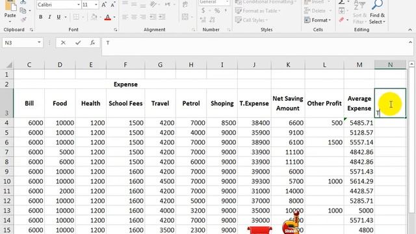This screenshot has height=234, width=416.
Task: Click the Increase Indent icon
Action: (162, 18)
